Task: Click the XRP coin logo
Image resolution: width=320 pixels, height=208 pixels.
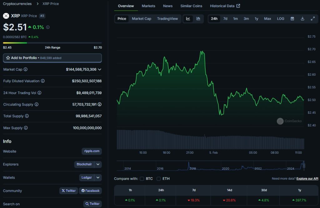Action: coord(5,16)
